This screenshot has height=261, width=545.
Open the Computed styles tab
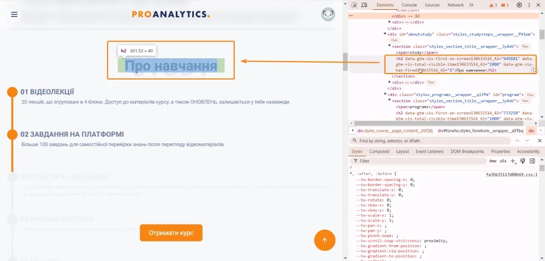(379, 151)
